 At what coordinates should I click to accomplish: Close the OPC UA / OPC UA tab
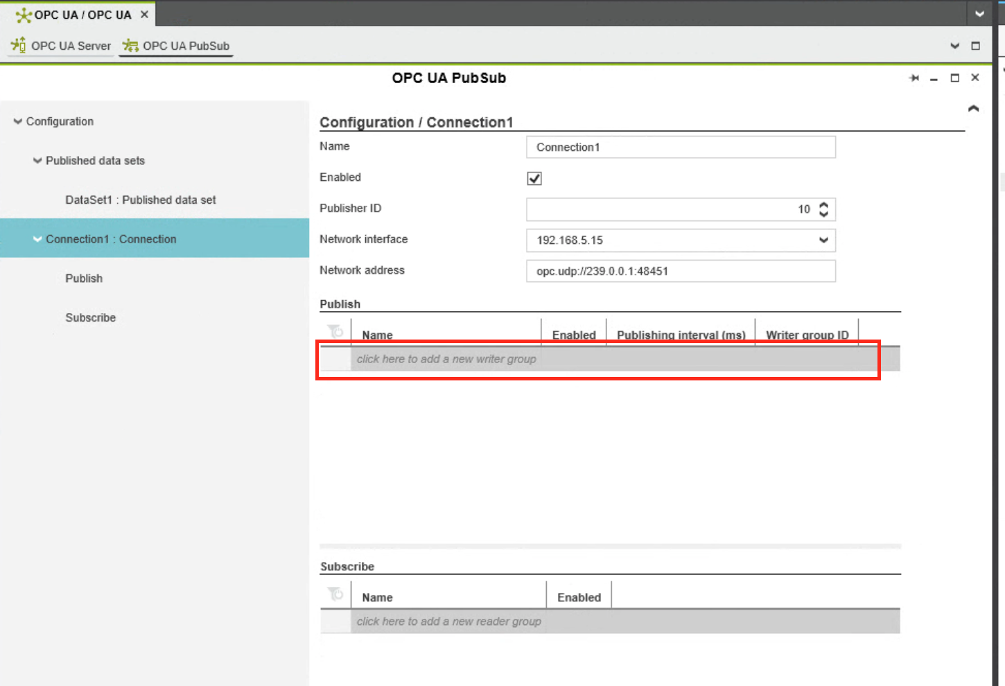click(144, 14)
